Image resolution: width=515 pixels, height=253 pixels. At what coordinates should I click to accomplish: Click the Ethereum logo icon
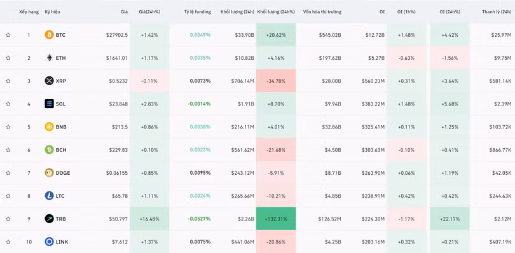click(x=49, y=58)
